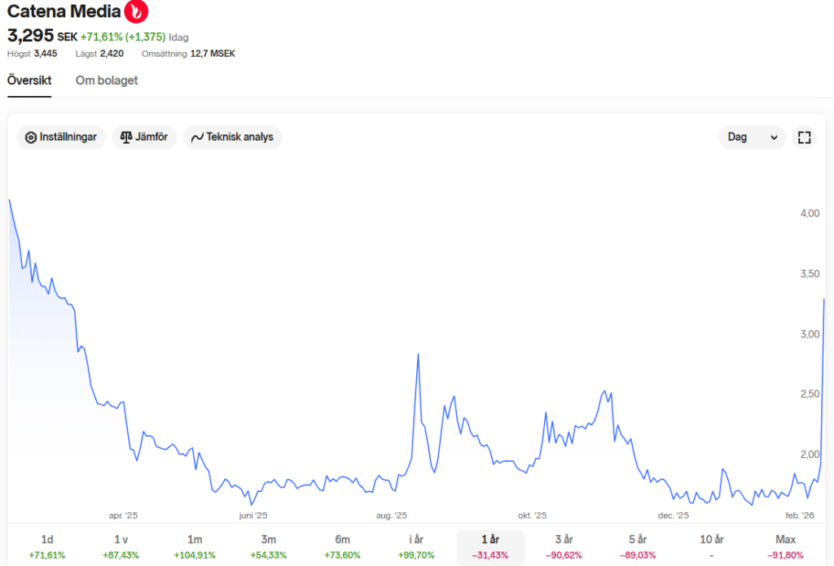Select the 1 v time period
Viewport: 834px width, 566px height.
pyautogui.click(x=121, y=546)
